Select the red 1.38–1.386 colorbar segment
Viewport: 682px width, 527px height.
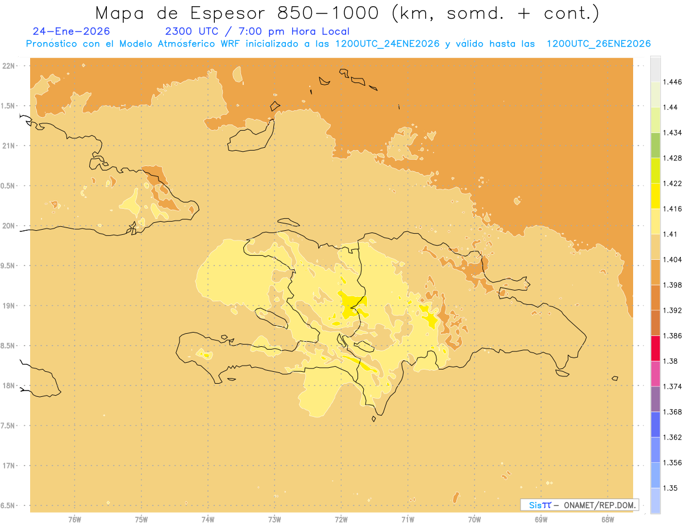(655, 348)
